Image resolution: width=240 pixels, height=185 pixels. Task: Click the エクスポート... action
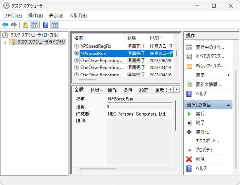click(207, 141)
